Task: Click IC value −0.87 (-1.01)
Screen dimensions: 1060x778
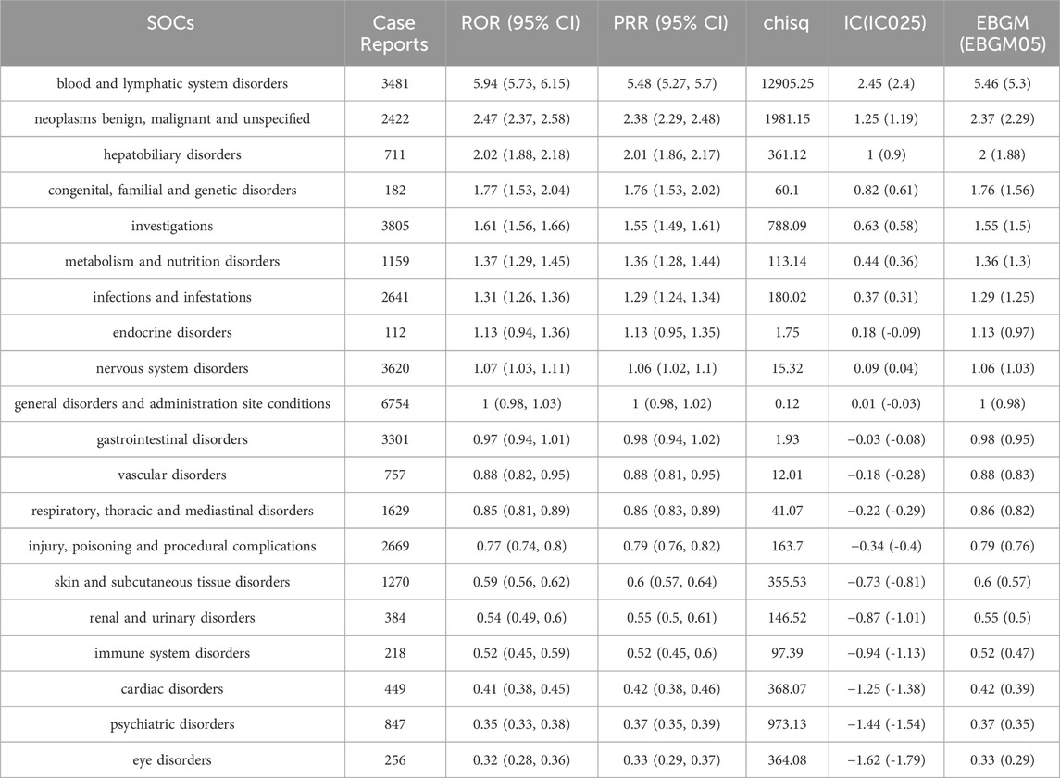Action: (886, 617)
